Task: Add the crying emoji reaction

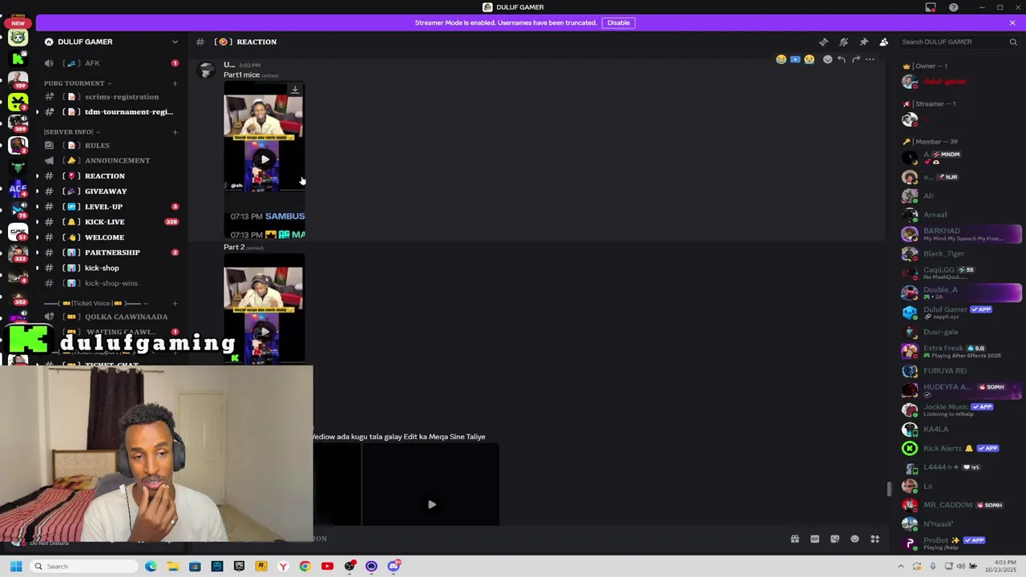Action: tap(810, 59)
